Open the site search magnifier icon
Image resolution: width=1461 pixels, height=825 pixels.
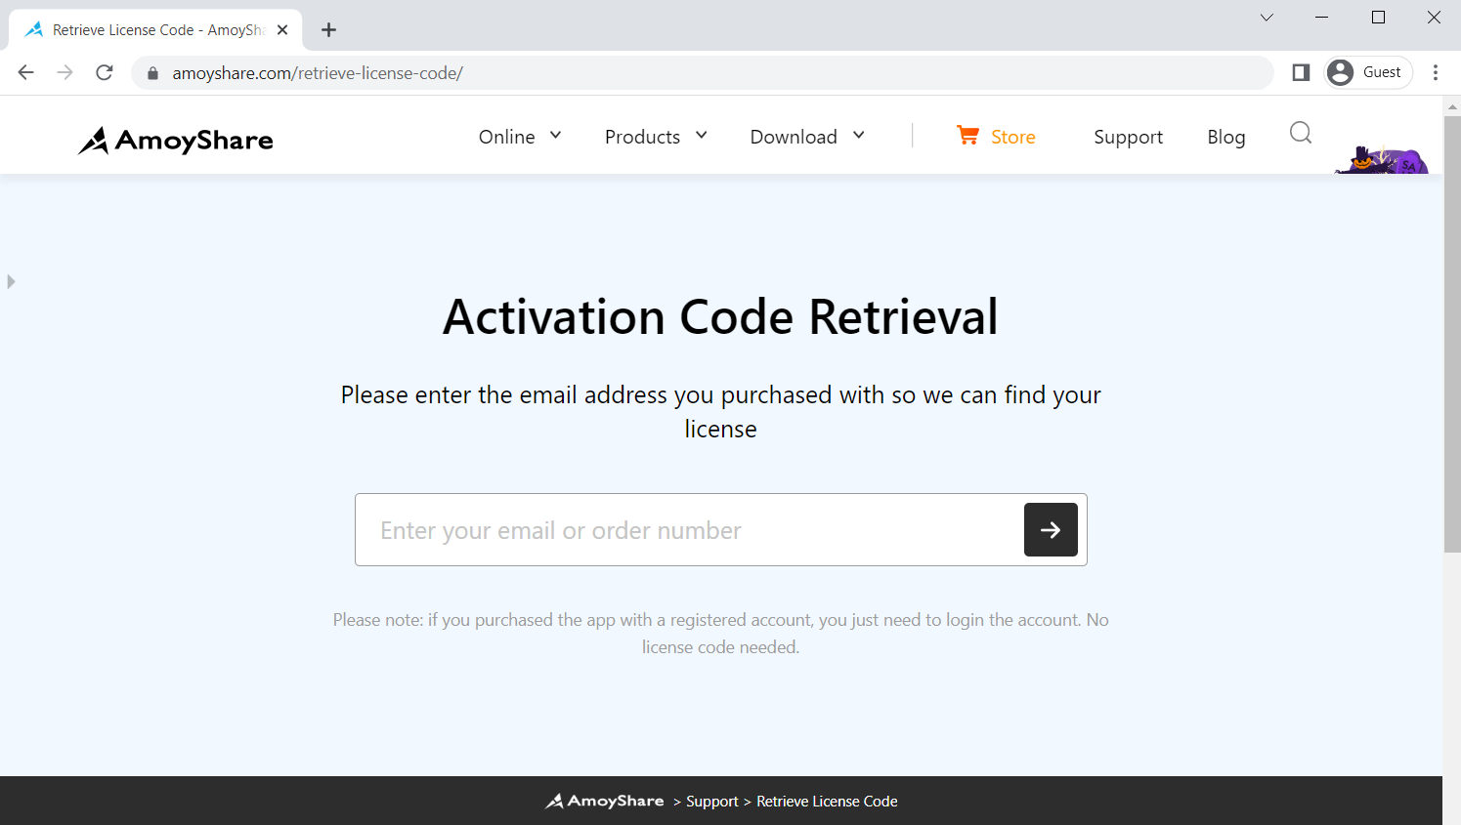[x=1300, y=133]
